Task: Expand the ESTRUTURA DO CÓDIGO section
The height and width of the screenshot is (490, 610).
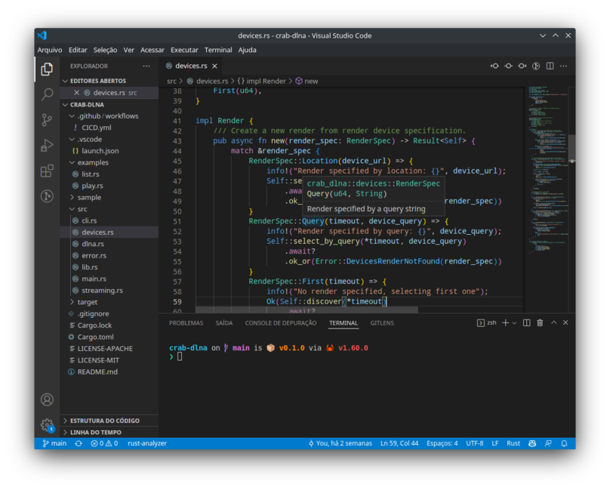Action: pos(106,421)
